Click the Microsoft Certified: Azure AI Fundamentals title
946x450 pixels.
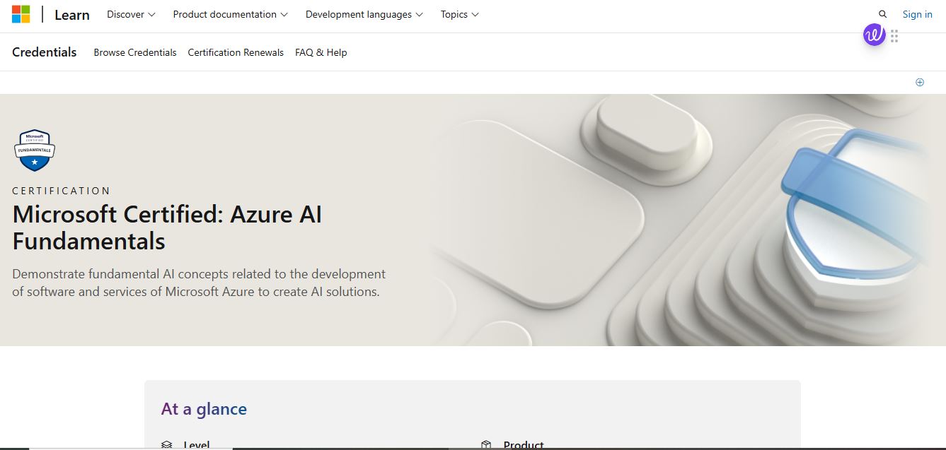[x=167, y=228]
